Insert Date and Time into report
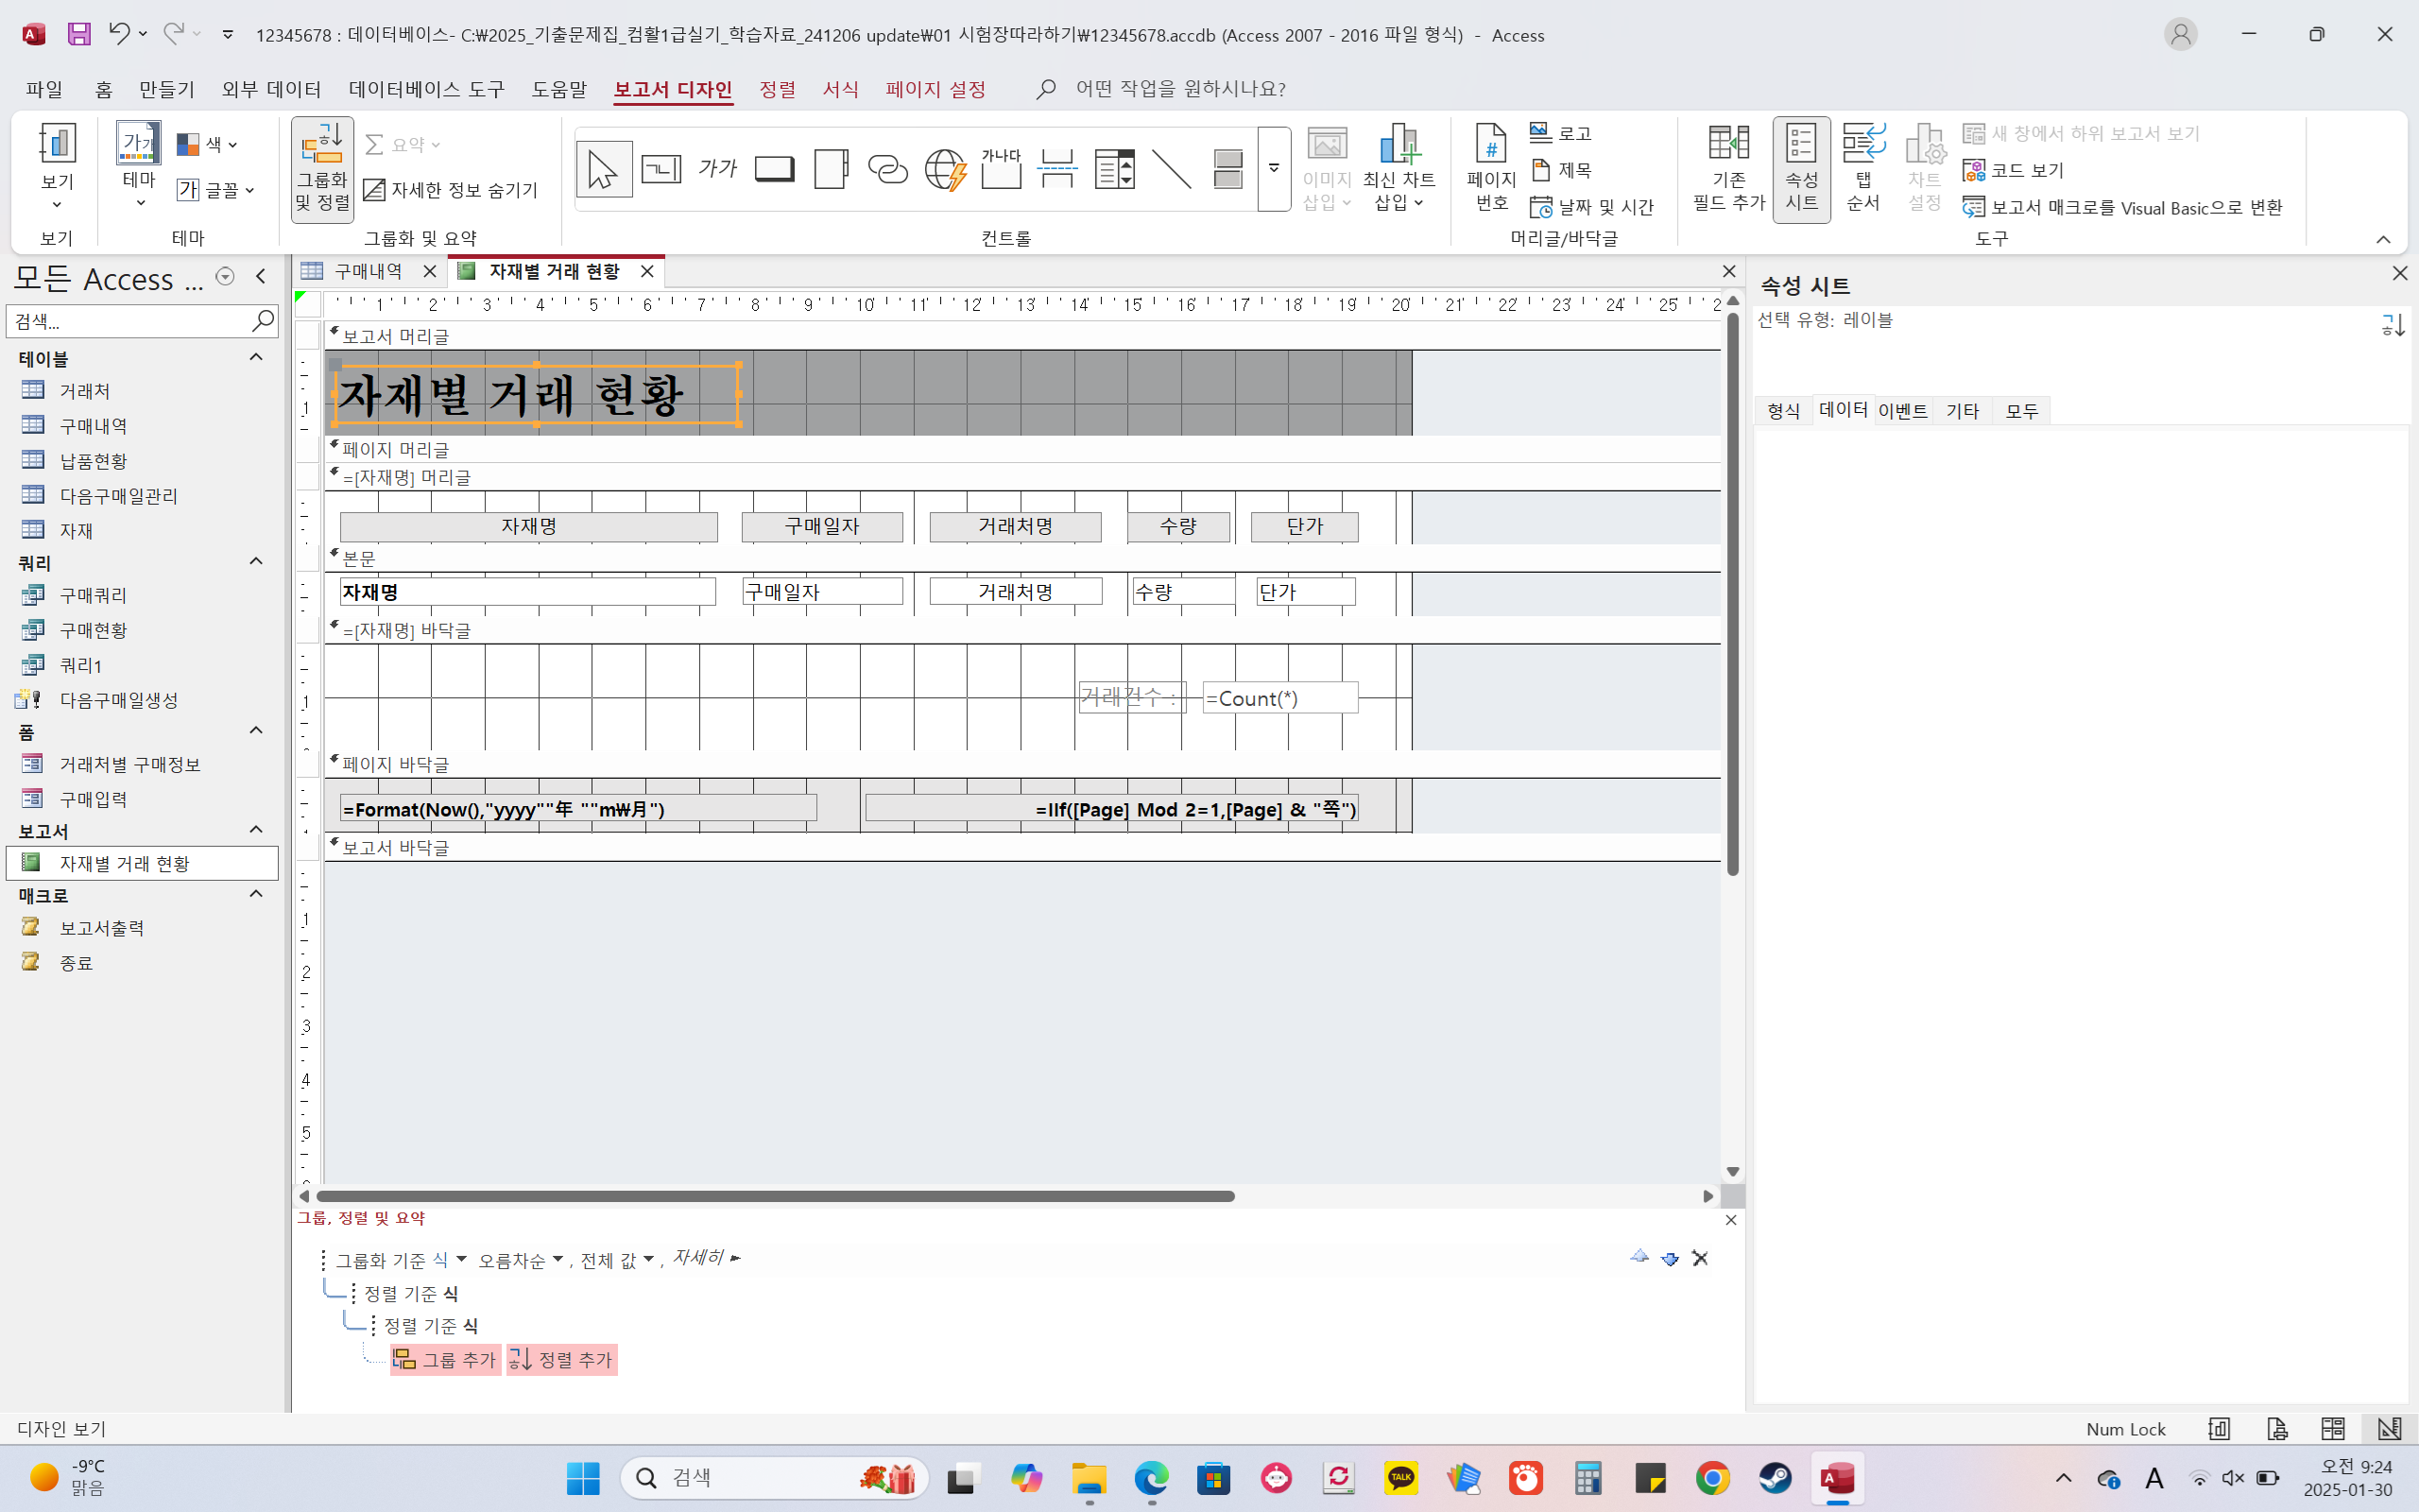The width and height of the screenshot is (2419, 1512). pos(1592,207)
